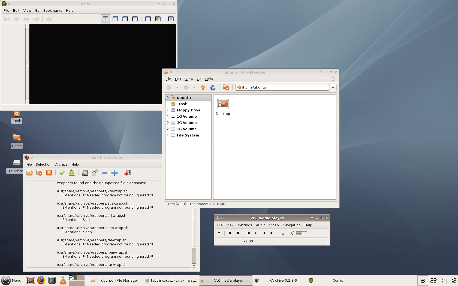Image resolution: width=458 pixels, height=286 pixels.
Task: Open File Manager Edit menu
Action: 178,79
